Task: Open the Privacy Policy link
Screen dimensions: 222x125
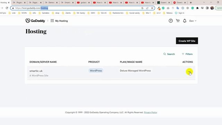Action: pos(151,112)
